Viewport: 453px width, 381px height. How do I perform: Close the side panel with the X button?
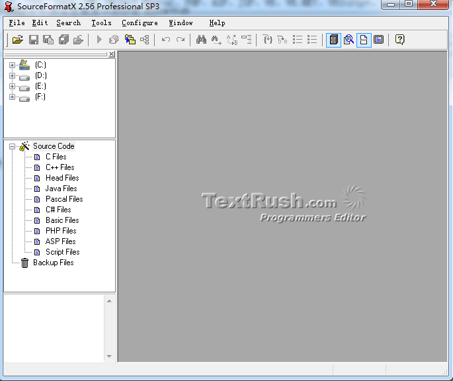(112, 54)
